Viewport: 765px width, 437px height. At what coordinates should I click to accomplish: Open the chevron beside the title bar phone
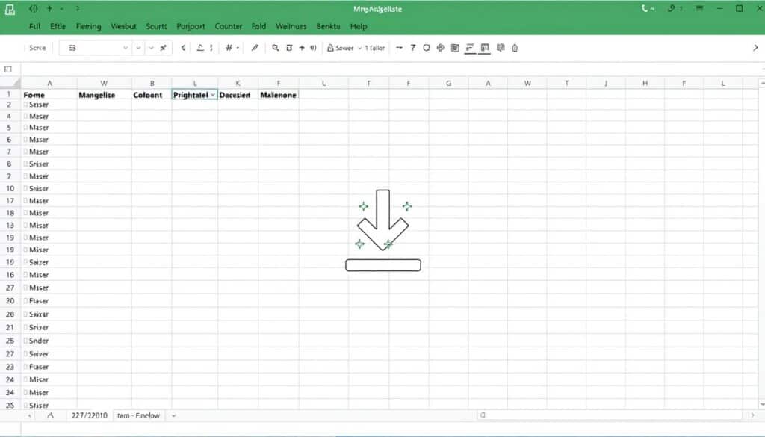[652, 9]
